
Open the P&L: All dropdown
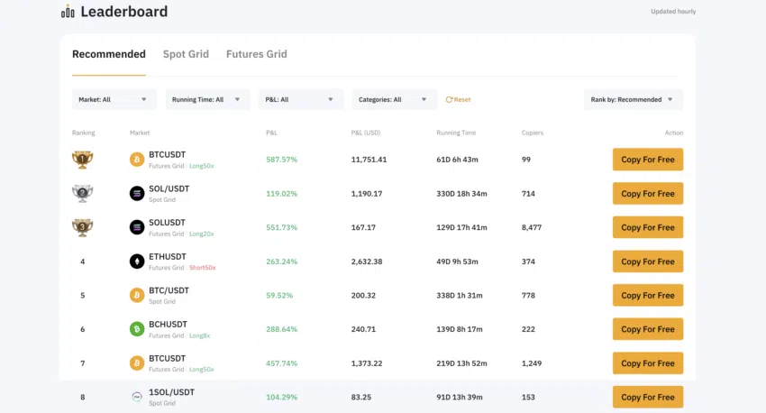coord(301,99)
